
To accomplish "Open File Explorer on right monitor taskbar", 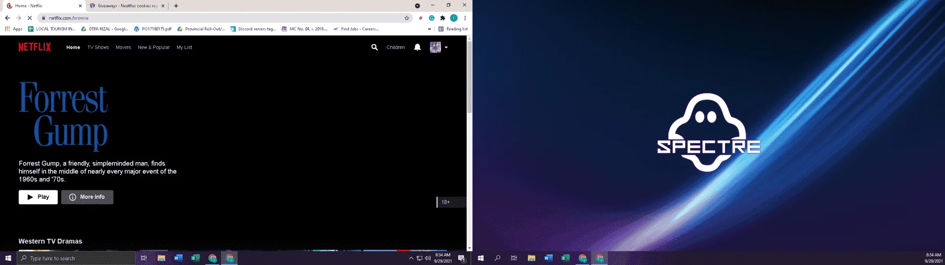I will click(x=531, y=258).
